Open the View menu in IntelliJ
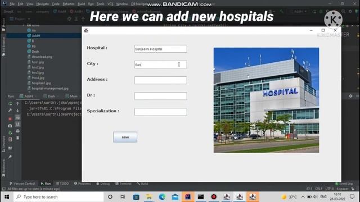Image resolution: width=360 pixels, height=202 pixels. 30,4
